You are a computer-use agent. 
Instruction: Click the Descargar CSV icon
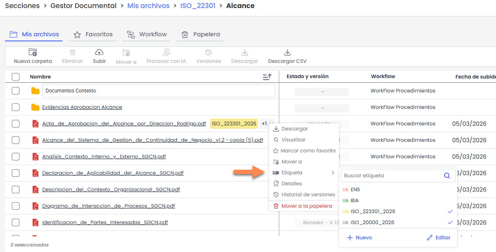[287, 53]
